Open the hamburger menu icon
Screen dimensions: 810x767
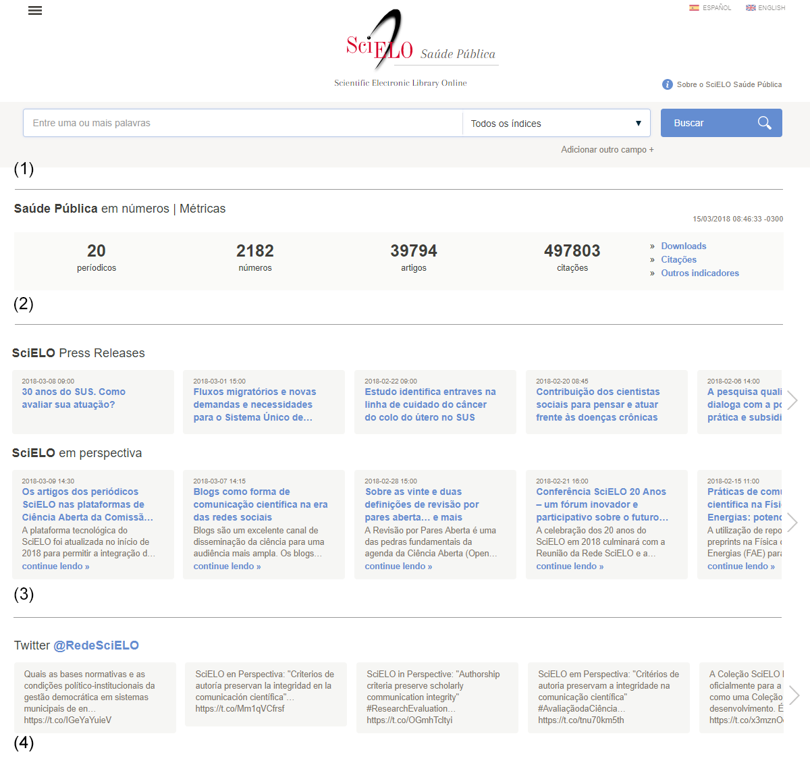point(35,11)
